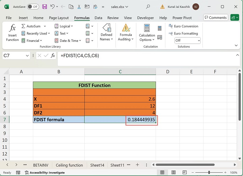Click the Calculate Now icon

(160, 29)
